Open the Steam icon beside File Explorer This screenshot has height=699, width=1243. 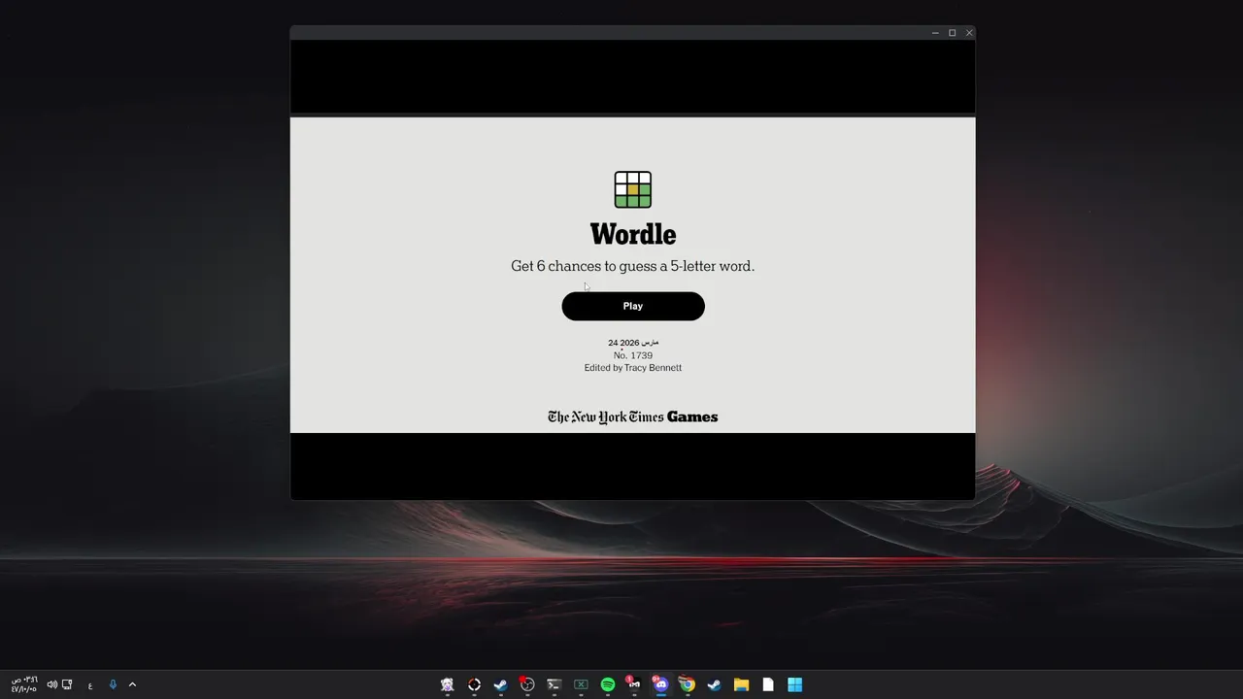(715, 684)
